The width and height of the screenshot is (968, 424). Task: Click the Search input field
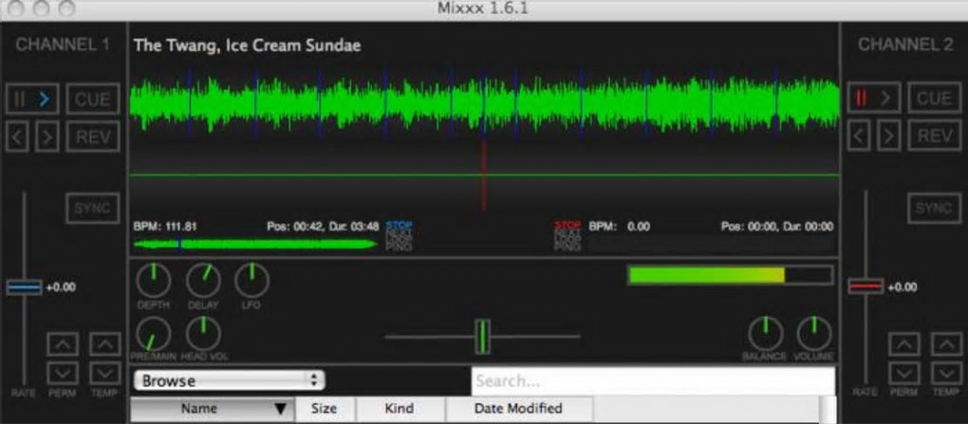point(653,380)
